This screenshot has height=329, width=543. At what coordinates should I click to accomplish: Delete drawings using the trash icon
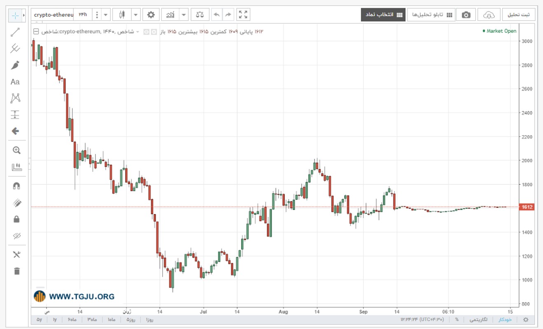coord(16,271)
